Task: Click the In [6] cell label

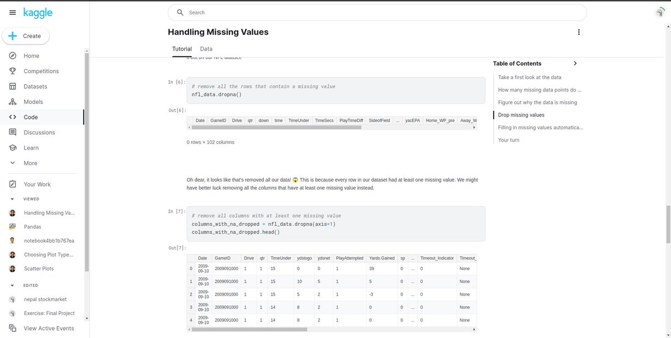Action: (177, 82)
